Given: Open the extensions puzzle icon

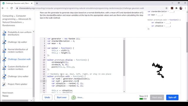Looking at the screenshot, I should pyautogui.click(x=176, y=8).
